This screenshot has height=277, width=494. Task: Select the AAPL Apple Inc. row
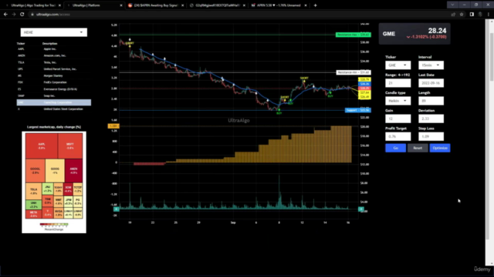tap(54, 49)
